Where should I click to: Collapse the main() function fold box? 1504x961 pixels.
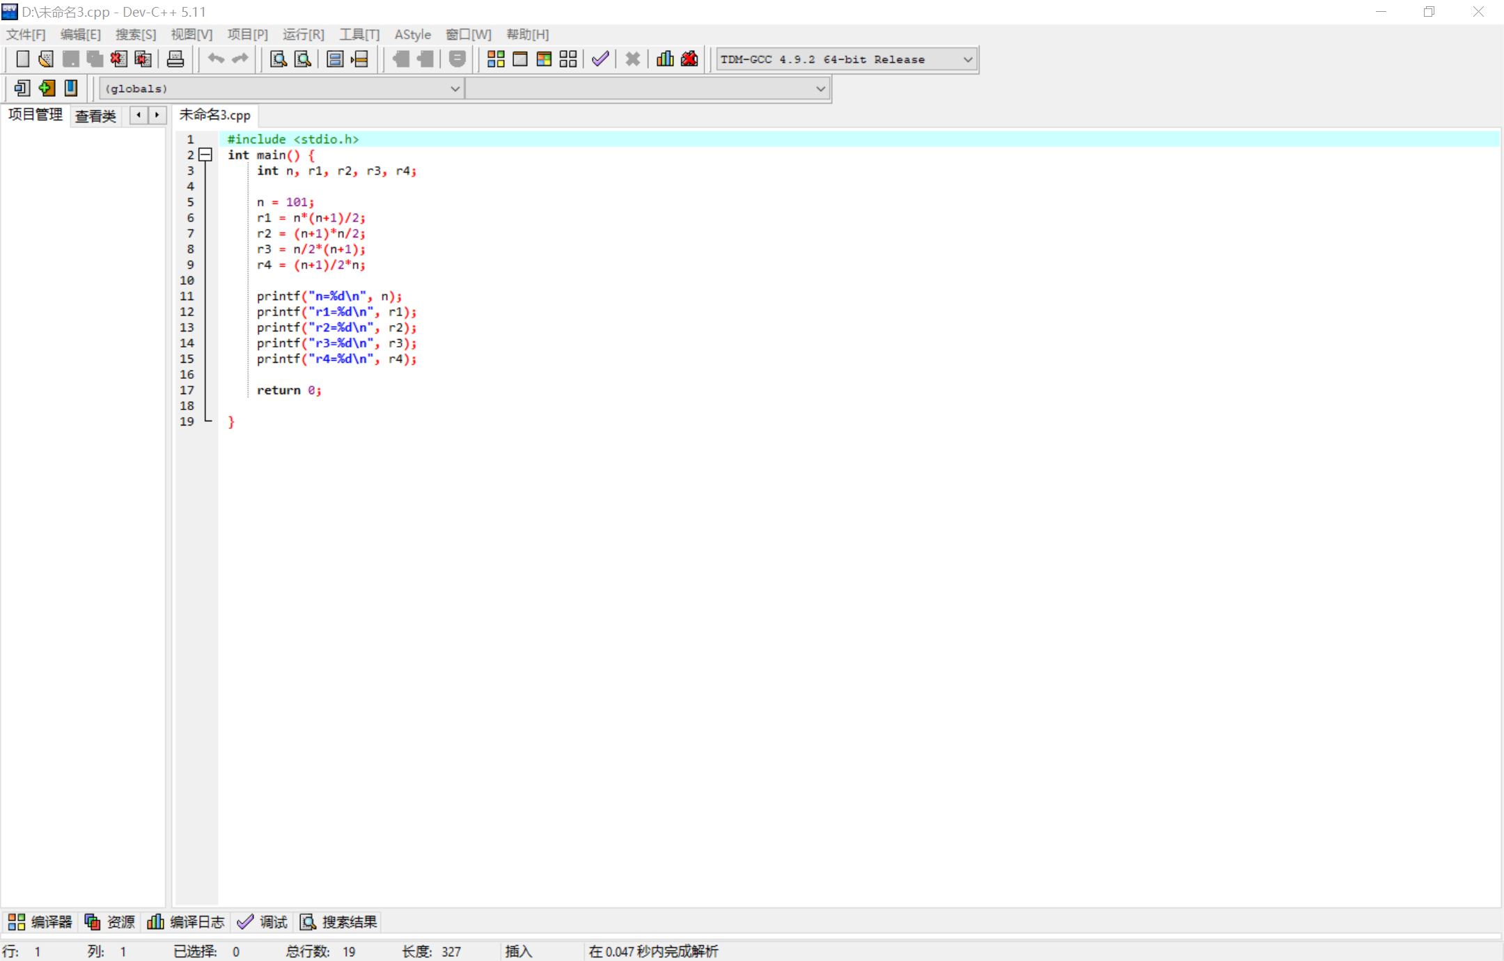coord(205,155)
